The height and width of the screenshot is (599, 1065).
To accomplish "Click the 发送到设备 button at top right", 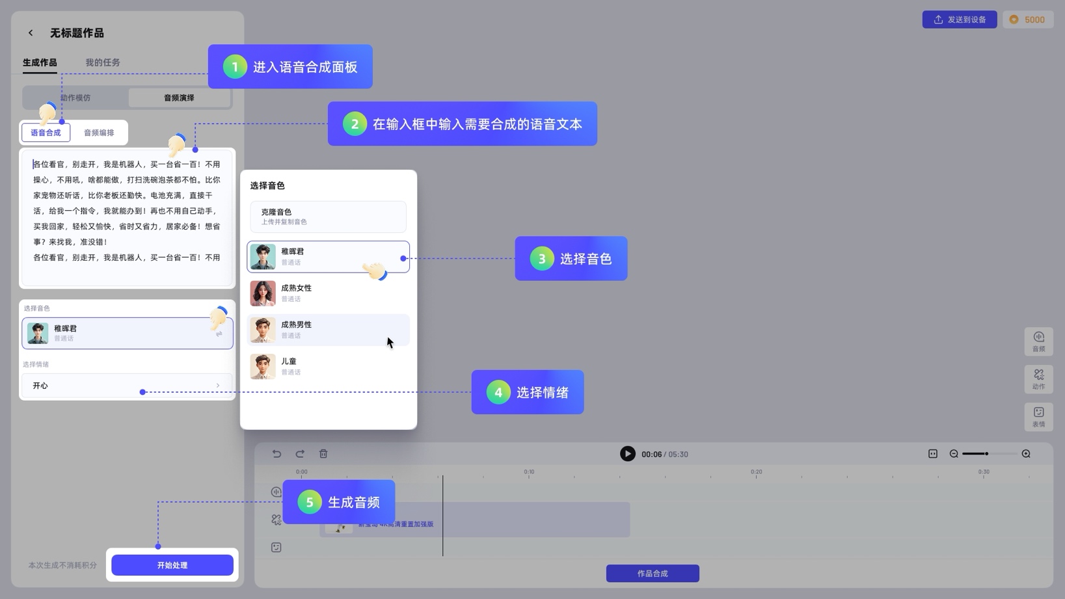I will coord(960,19).
